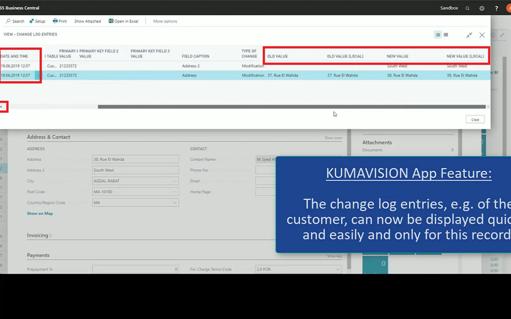Image resolution: width=511 pixels, height=319 pixels.
Task: Click the Show on Map link
Action: pyautogui.click(x=40, y=213)
